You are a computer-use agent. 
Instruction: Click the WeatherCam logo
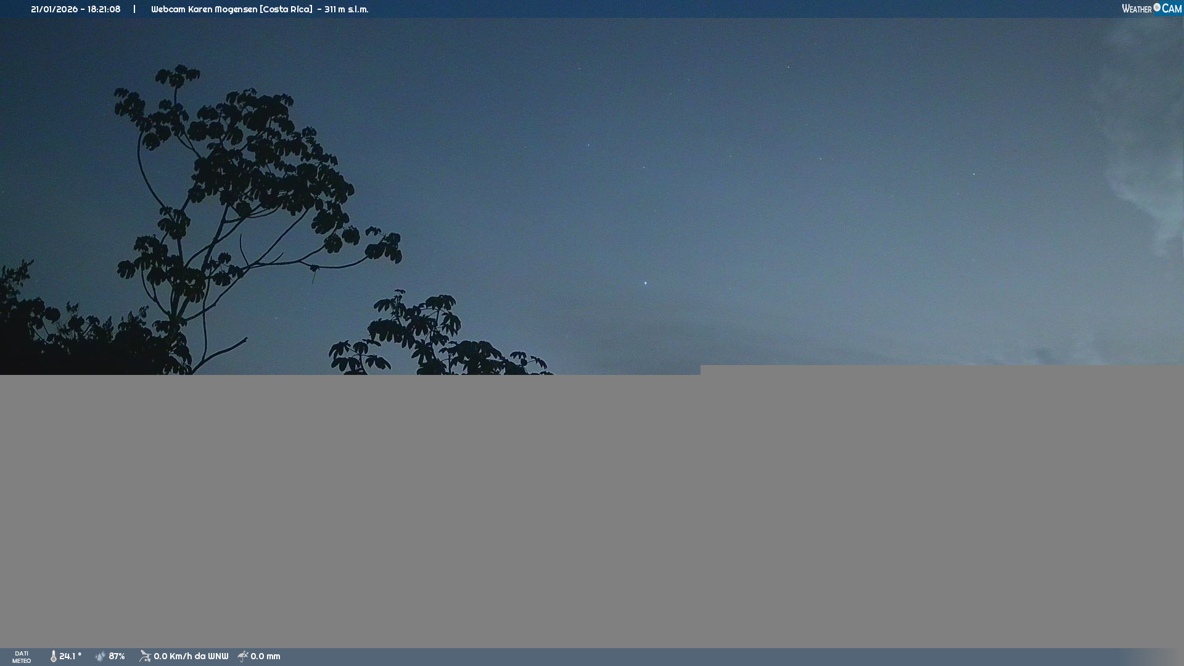[1151, 9]
